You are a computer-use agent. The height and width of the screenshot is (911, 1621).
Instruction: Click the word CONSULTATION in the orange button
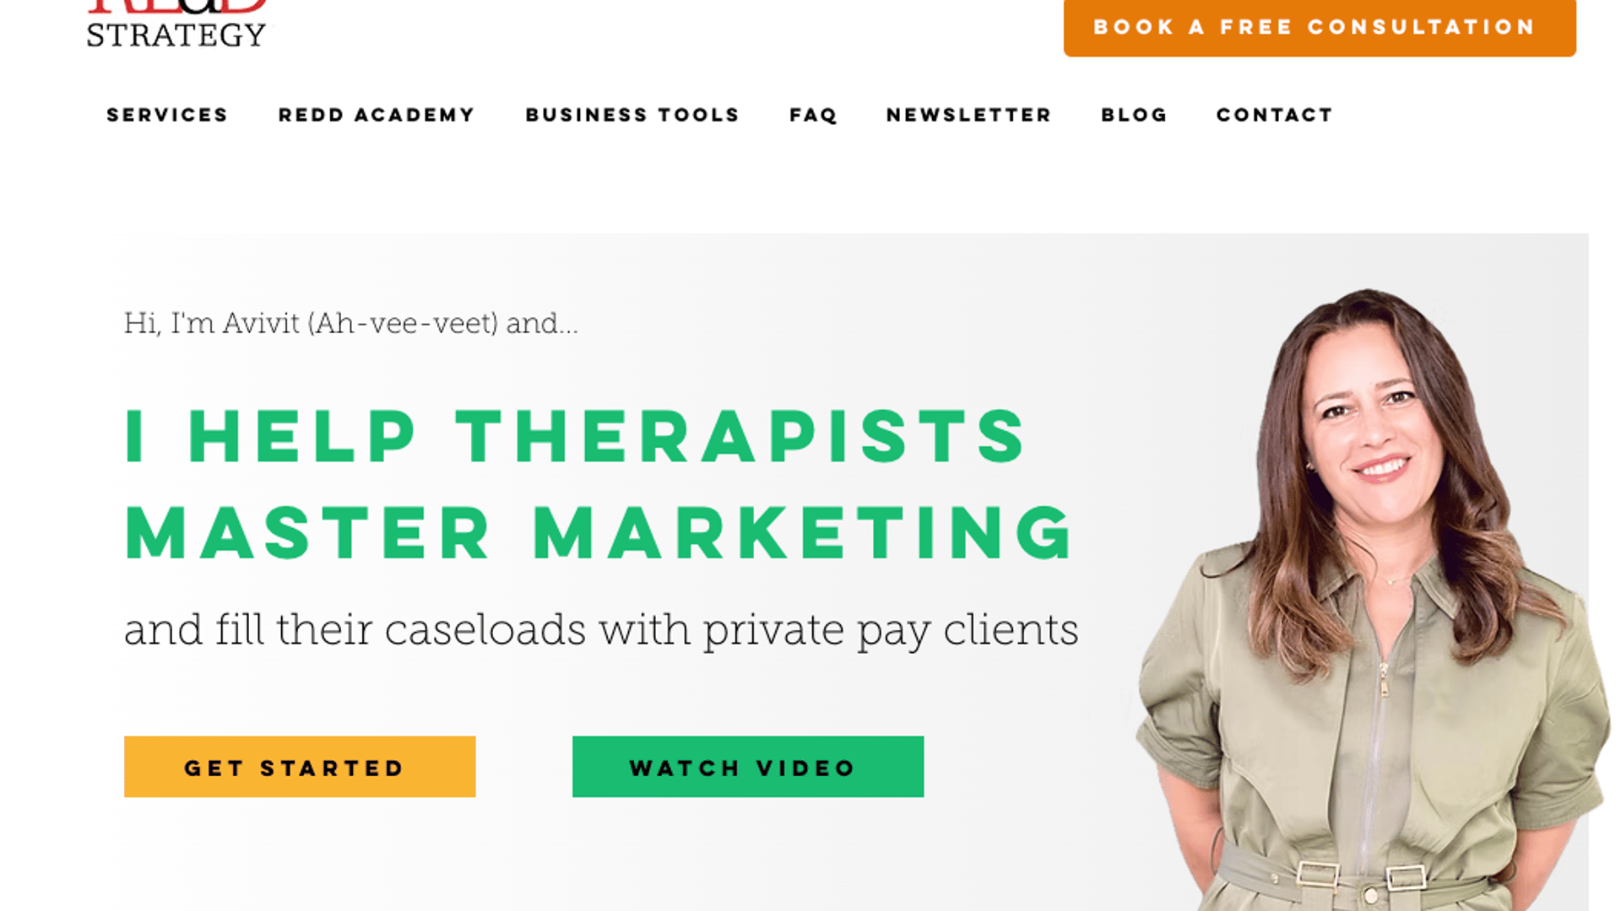coord(1421,27)
